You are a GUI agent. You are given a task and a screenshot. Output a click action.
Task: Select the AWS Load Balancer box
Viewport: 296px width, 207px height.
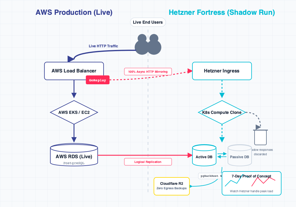pos(74,71)
